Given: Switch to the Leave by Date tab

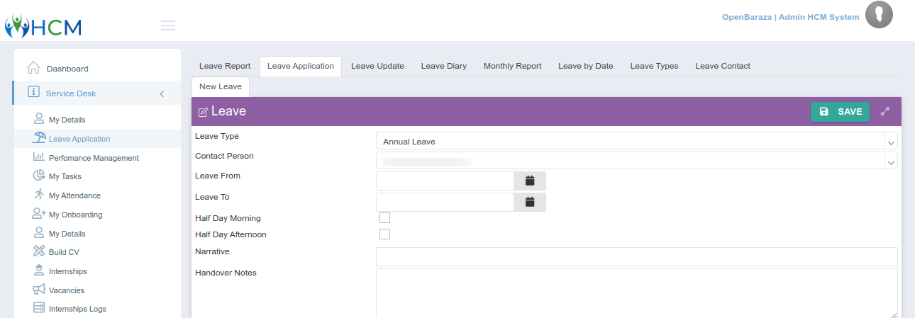Looking at the screenshot, I should pos(586,66).
